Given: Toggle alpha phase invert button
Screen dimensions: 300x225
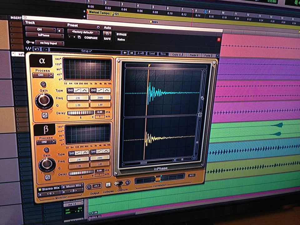Looking at the screenshot, I should click(45, 115).
